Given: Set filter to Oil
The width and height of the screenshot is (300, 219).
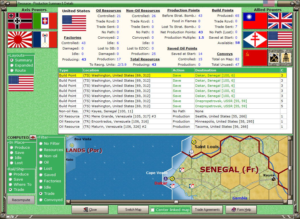Looking at the screenshot, I should click(44, 162).
